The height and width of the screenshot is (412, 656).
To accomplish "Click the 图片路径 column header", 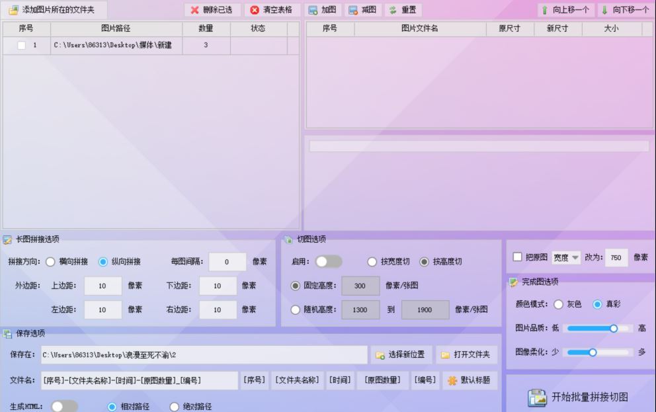I will 116,29.
